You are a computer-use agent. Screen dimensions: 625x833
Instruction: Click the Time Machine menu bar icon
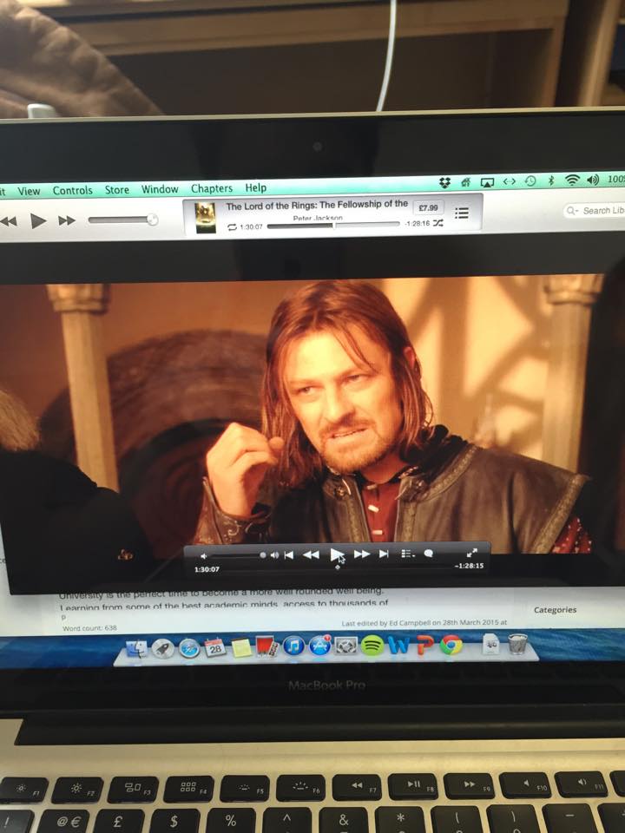tap(530, 181)
